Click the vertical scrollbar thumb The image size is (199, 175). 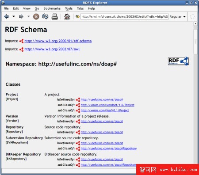coord(195,42)
